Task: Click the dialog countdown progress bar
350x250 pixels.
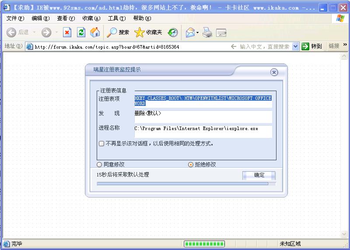Action: tap(186, 184)
